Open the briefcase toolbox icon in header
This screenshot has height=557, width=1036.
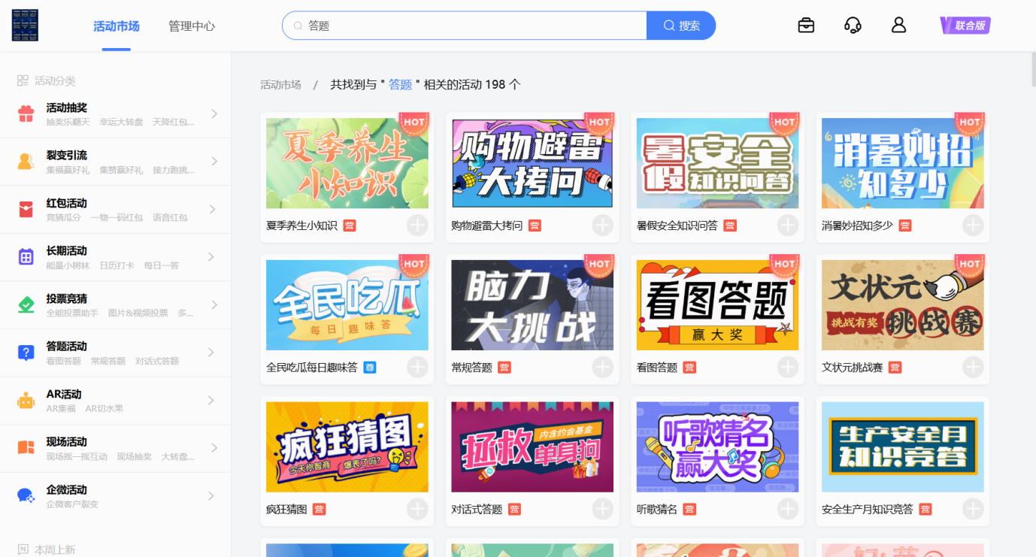[806, 26]
